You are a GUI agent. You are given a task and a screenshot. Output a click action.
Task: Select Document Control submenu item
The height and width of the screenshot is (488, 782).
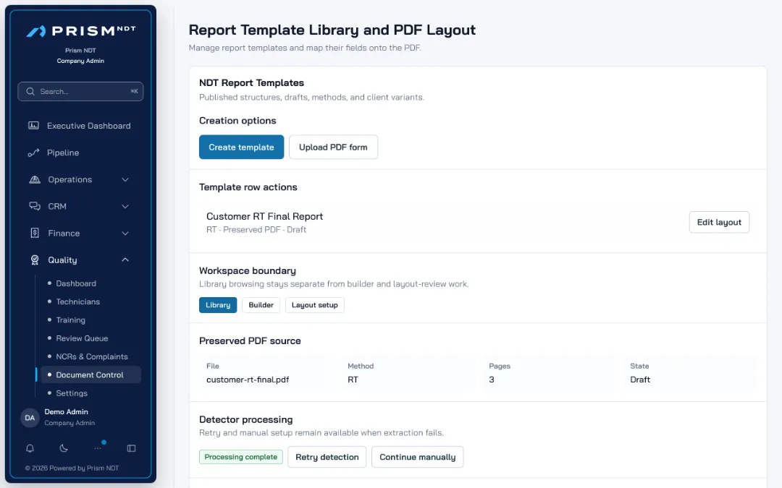pos(90,375)
